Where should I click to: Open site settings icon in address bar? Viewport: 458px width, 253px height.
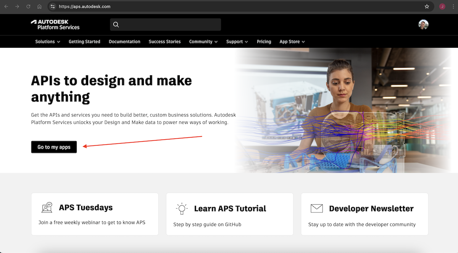53,6
